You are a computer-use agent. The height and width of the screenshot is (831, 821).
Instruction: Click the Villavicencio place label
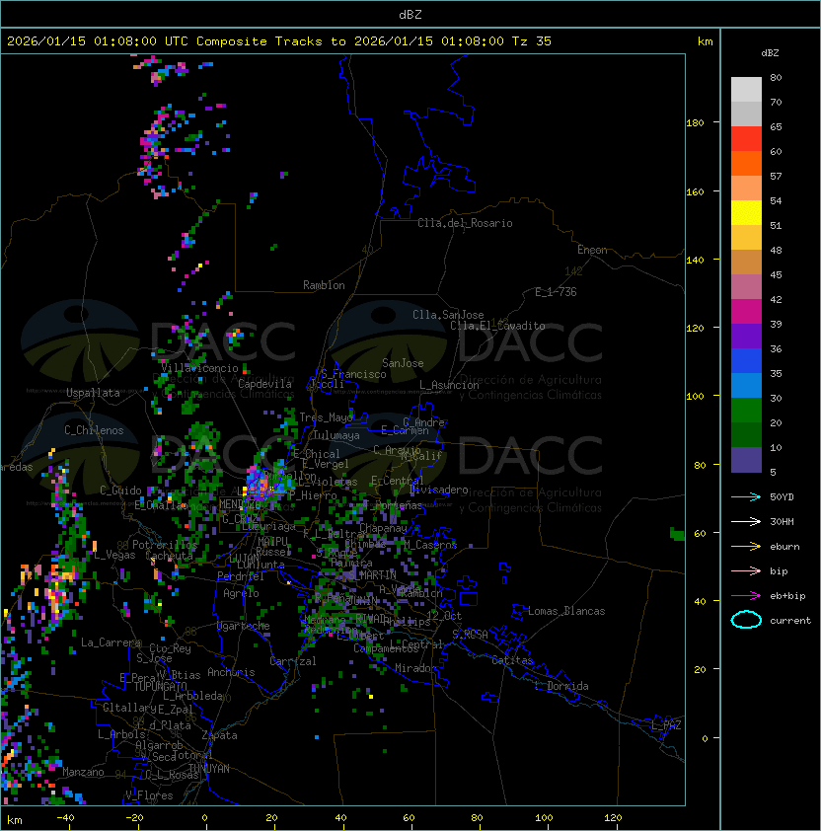point(199,368)
